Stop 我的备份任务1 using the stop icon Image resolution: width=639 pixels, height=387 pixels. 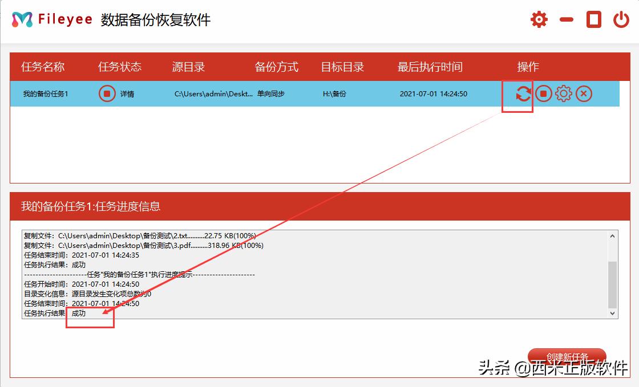pos(543,93)
